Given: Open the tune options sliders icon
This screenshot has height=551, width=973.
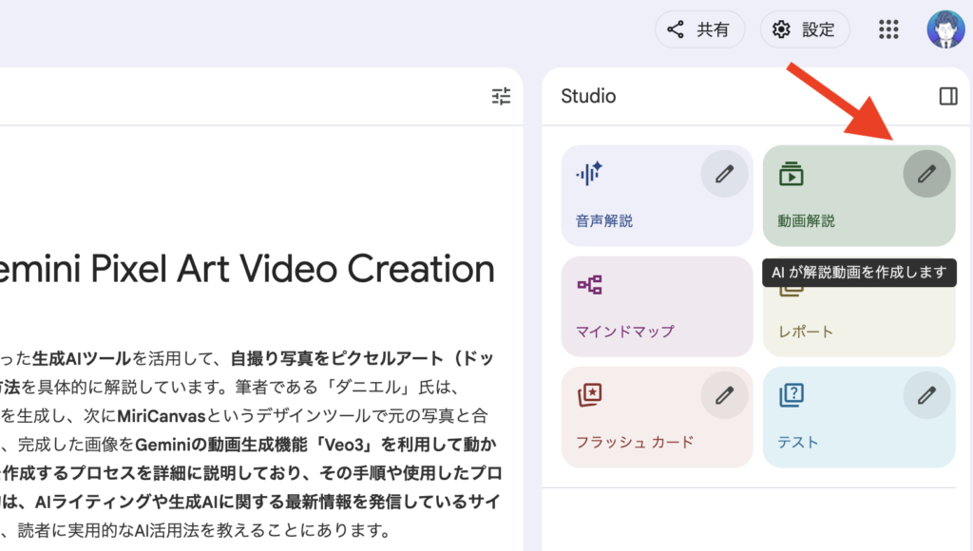Looking at the screenshot, I should click(501, 96).
